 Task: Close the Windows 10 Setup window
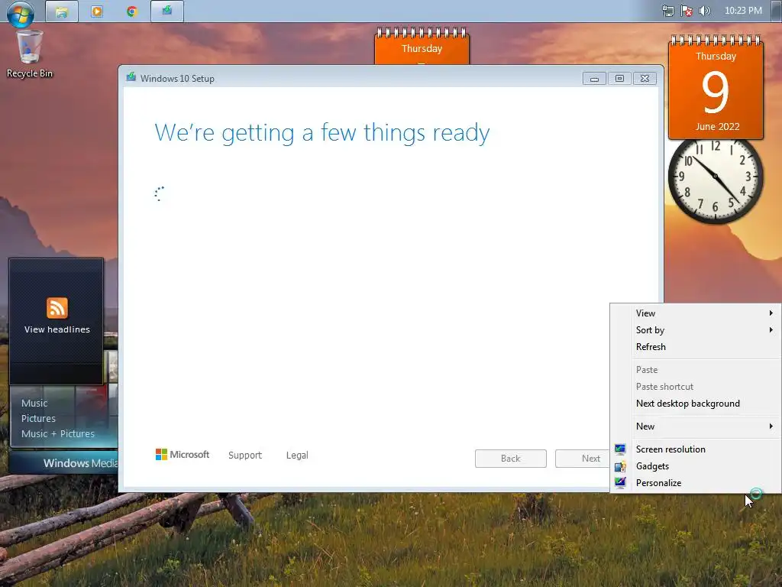[645, 79]
